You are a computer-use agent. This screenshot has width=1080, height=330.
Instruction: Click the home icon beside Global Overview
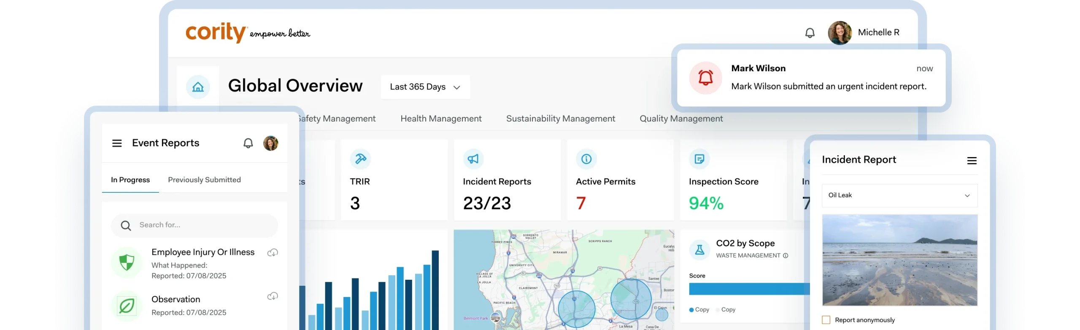tap(198, 87)
